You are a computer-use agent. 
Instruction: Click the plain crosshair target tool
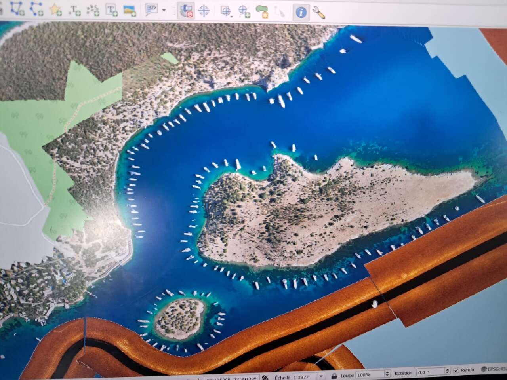point(204,11)
